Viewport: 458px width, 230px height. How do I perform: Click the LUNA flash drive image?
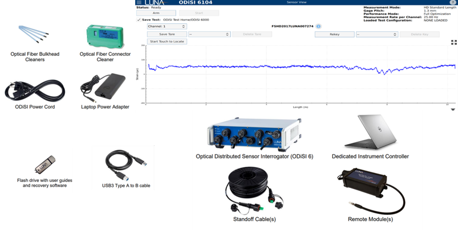pyautogui.click(x=44, y=165)
